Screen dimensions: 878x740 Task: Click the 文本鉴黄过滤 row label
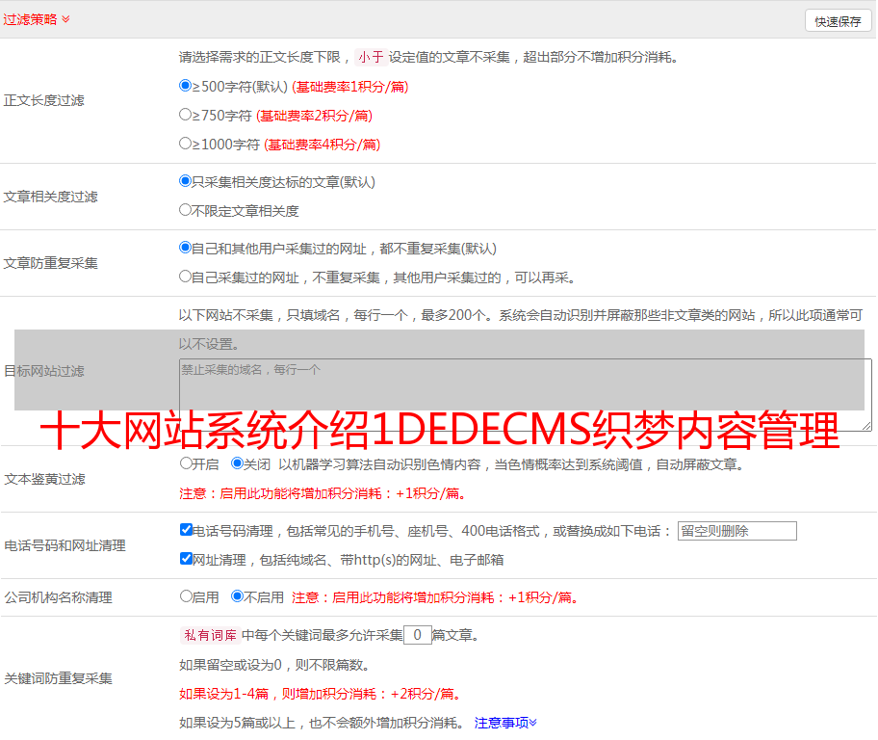point(45,479)
